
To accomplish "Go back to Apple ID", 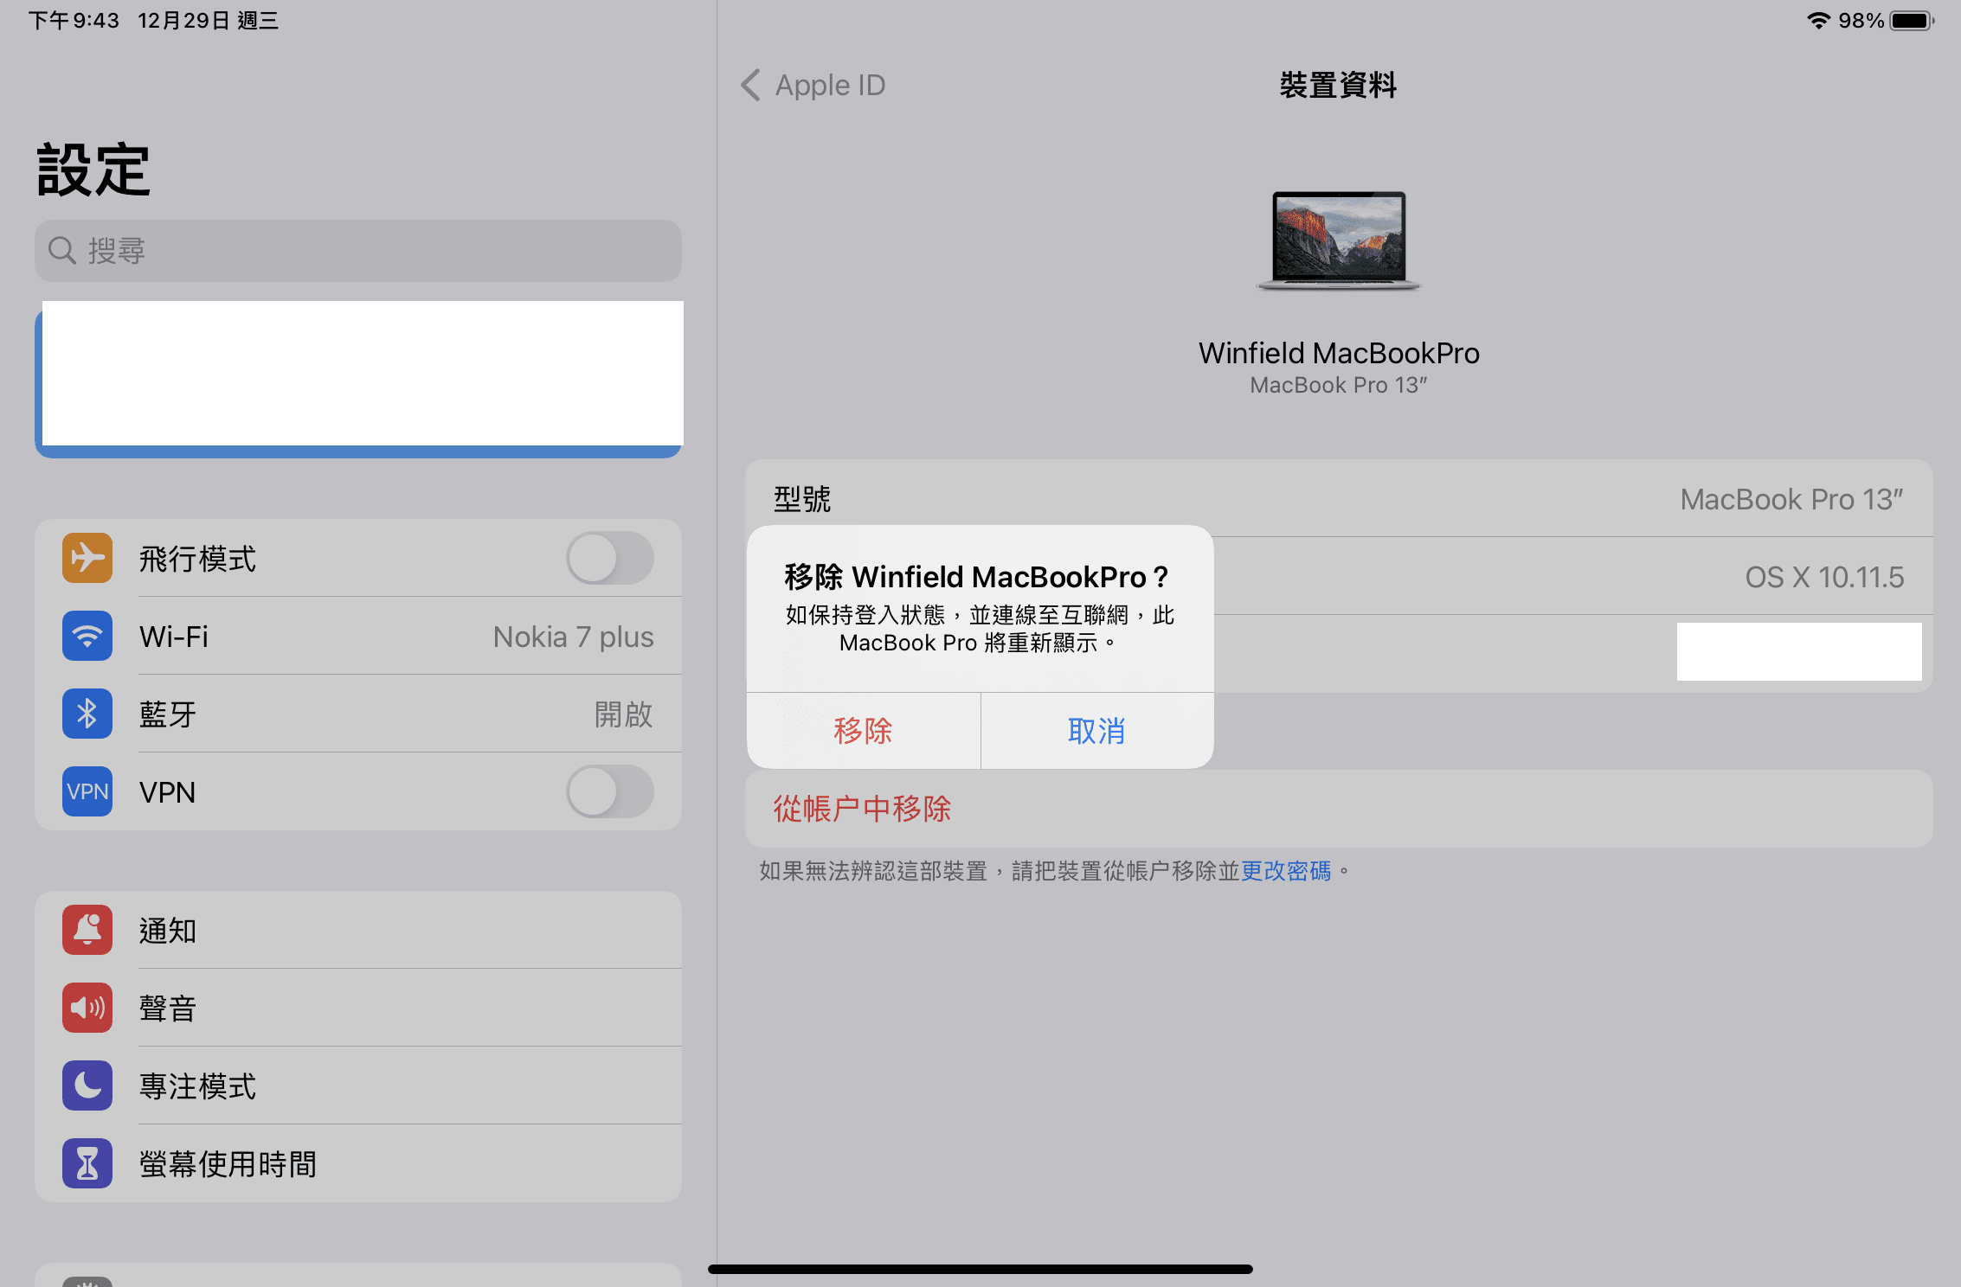I will pyautogui.click(x=813, y=85).
